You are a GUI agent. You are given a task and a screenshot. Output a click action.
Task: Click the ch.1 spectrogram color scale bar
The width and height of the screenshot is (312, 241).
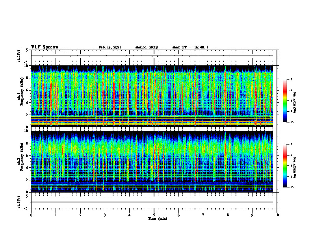click(x=285, y=101)
